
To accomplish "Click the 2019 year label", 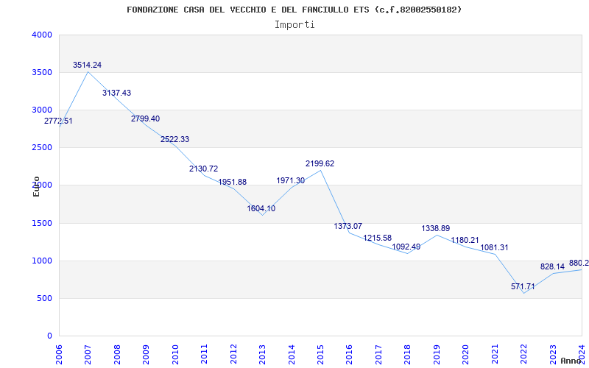I will (x=437, y=354).
